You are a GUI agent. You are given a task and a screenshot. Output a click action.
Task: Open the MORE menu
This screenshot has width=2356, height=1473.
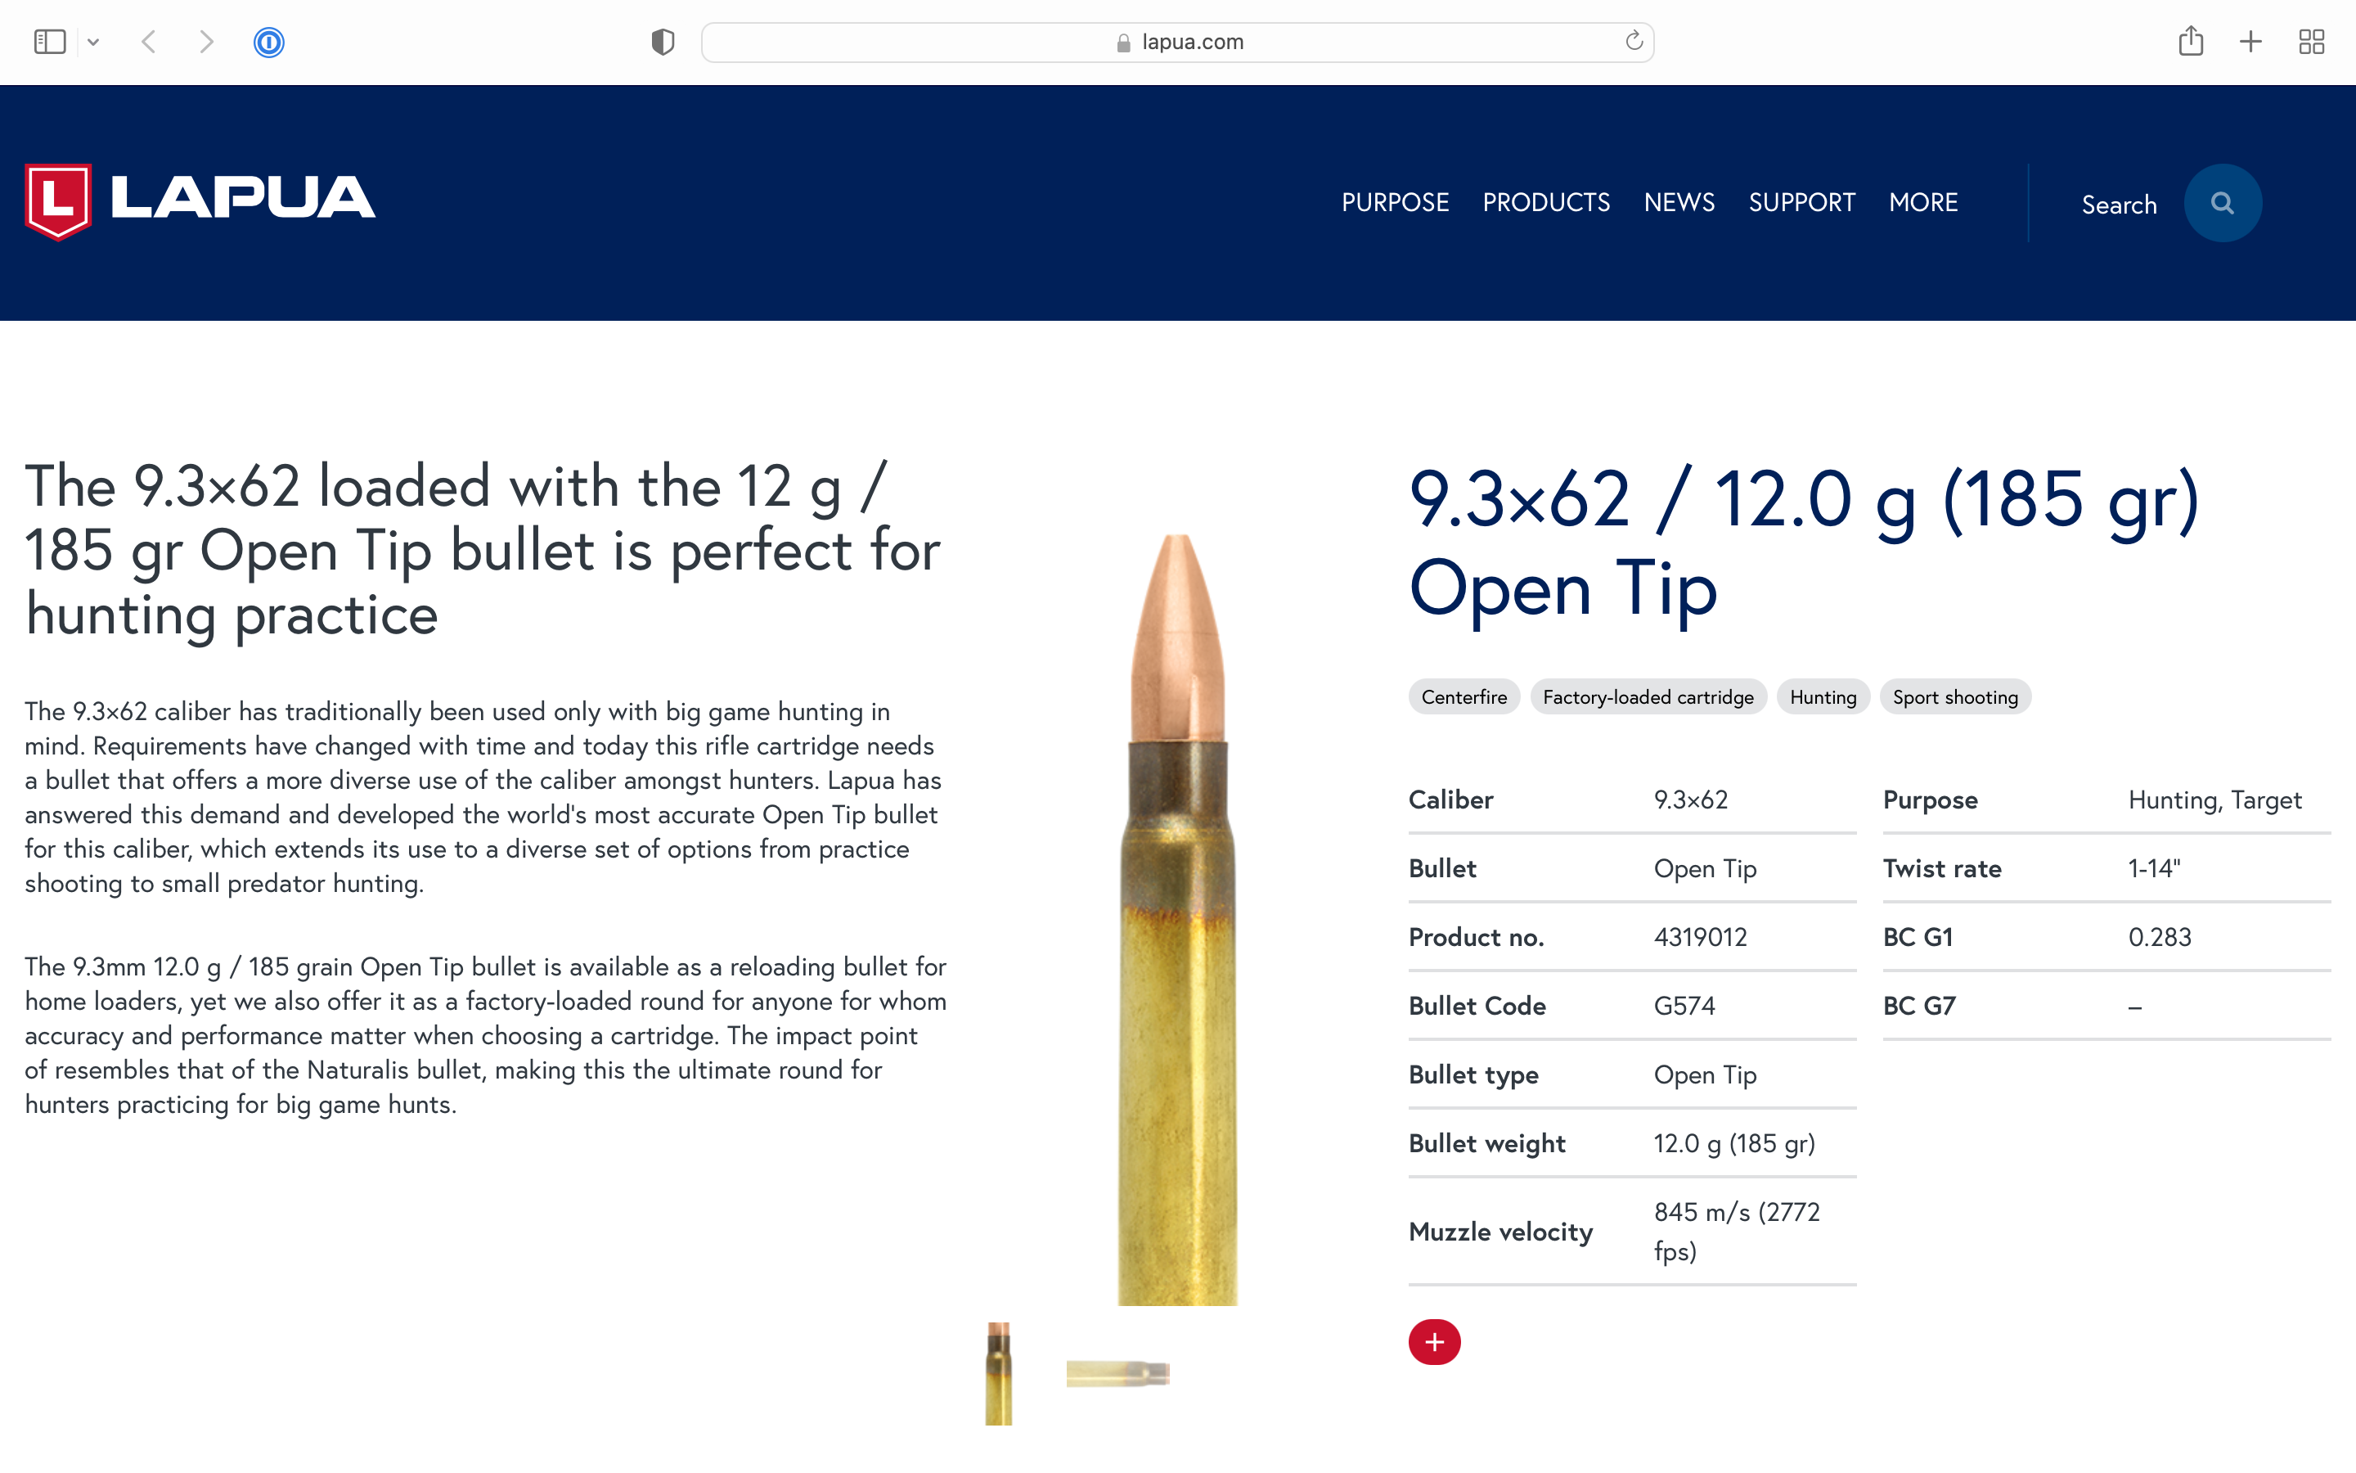tap(1922, 203)
